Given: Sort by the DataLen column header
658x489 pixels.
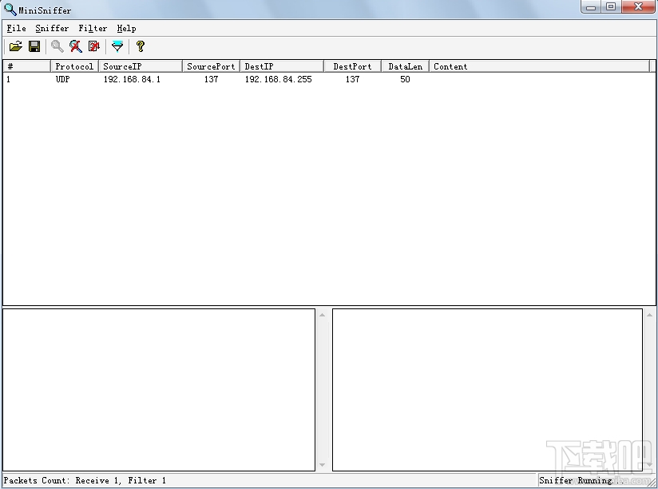Looking at the screenshot, I should coord(406,66).
